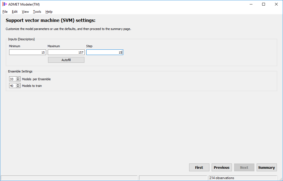This screenshot has width=283, height=181.
Task: Go to the First page
Action: [199, 167]
